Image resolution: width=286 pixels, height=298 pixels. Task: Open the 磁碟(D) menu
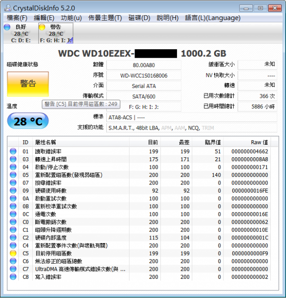(139, 18)
